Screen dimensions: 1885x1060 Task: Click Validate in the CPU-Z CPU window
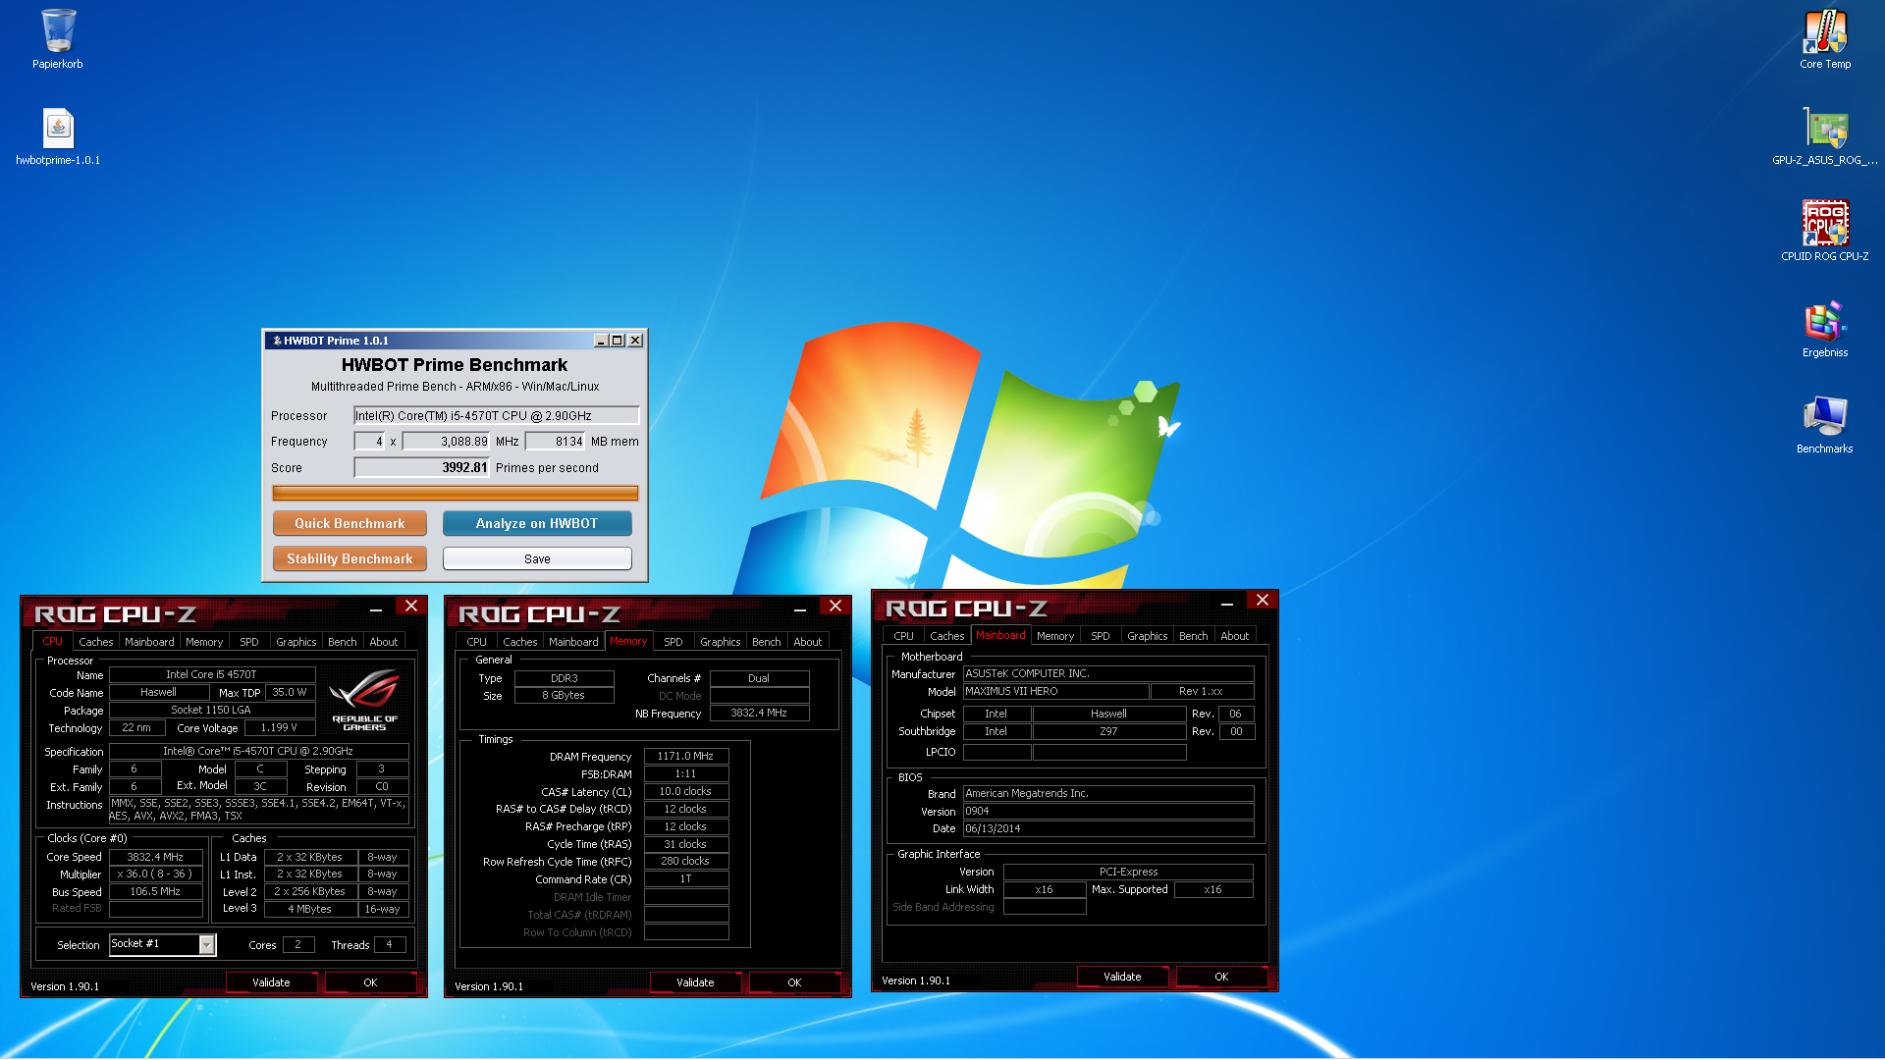(x=271, y=982)
